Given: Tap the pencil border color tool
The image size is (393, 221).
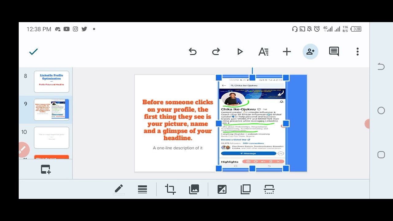Looking at the screenshot, I should coord(119,189).
